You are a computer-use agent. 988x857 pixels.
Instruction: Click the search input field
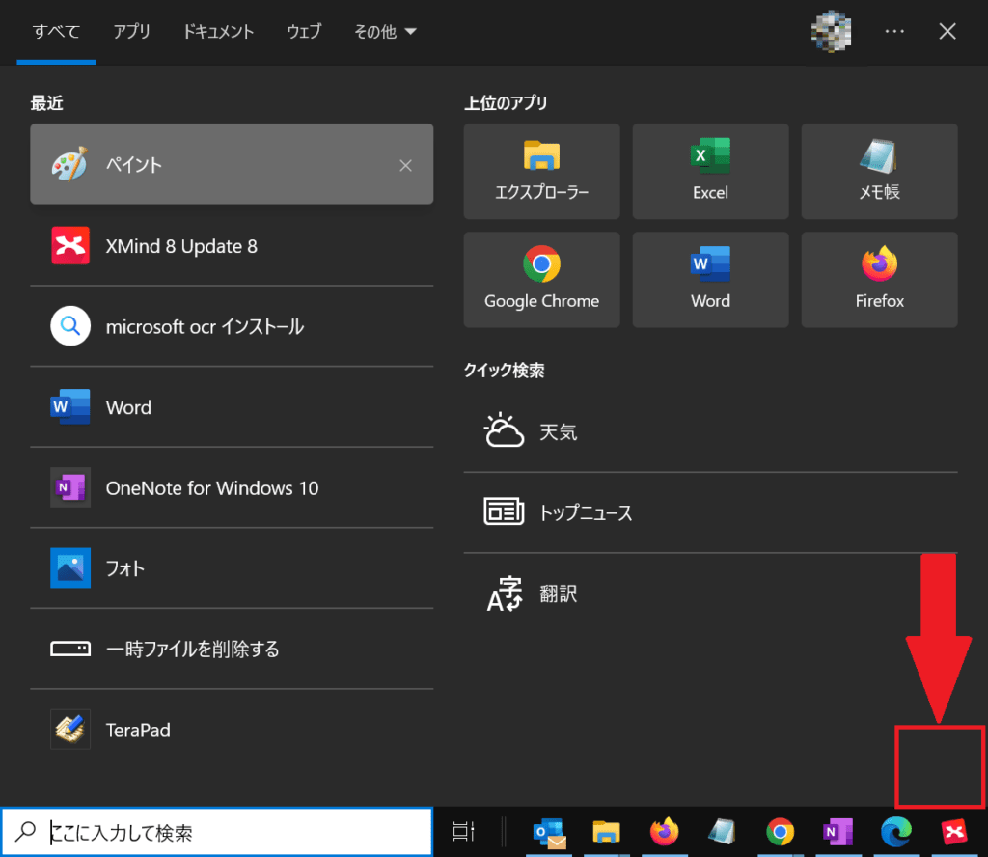[x=217, y=831]
